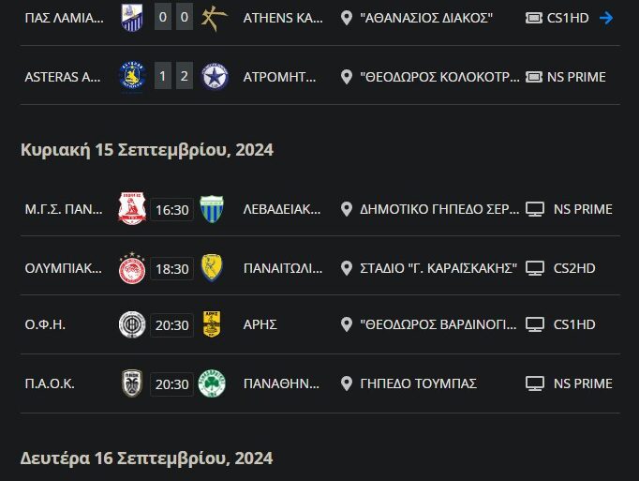Screen dimensions: 639x481
Task: Click the 16:30 kickoff time box
Action: pyautogui.click(x=172, y=209)
